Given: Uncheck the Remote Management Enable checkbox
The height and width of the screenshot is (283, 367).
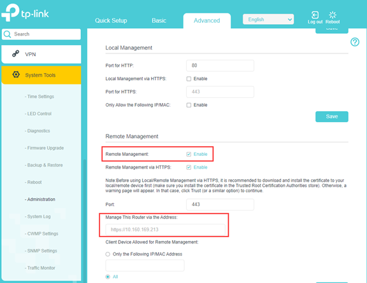Looking at the screenshot, I should tap(189, 155).
